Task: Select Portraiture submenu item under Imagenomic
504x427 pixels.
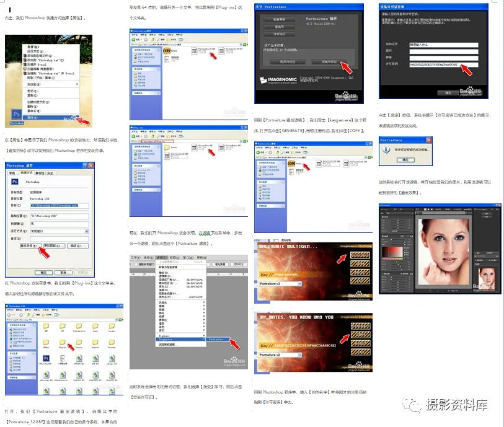Action: [218, 339]
